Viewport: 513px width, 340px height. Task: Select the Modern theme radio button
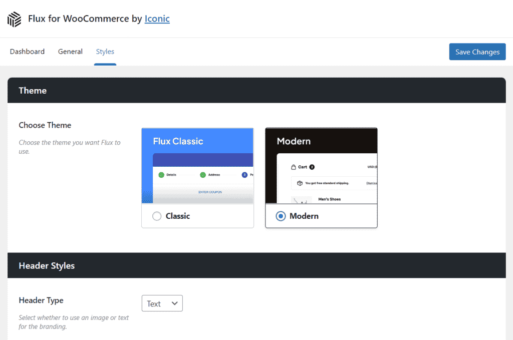(281, 216)
